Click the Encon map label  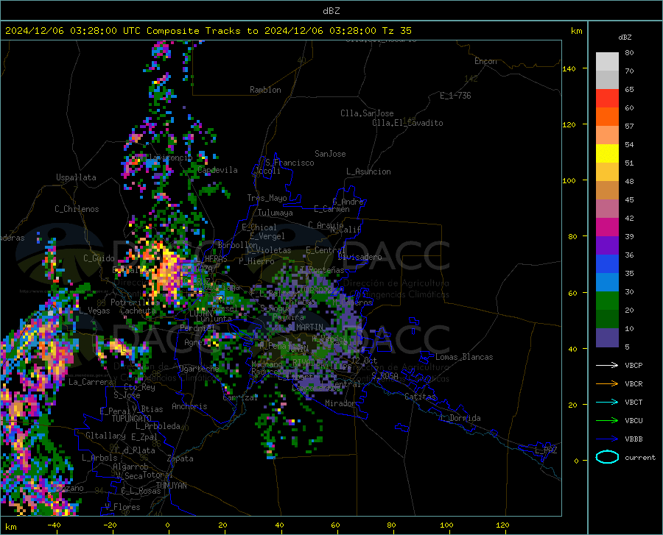pos(485,61)
